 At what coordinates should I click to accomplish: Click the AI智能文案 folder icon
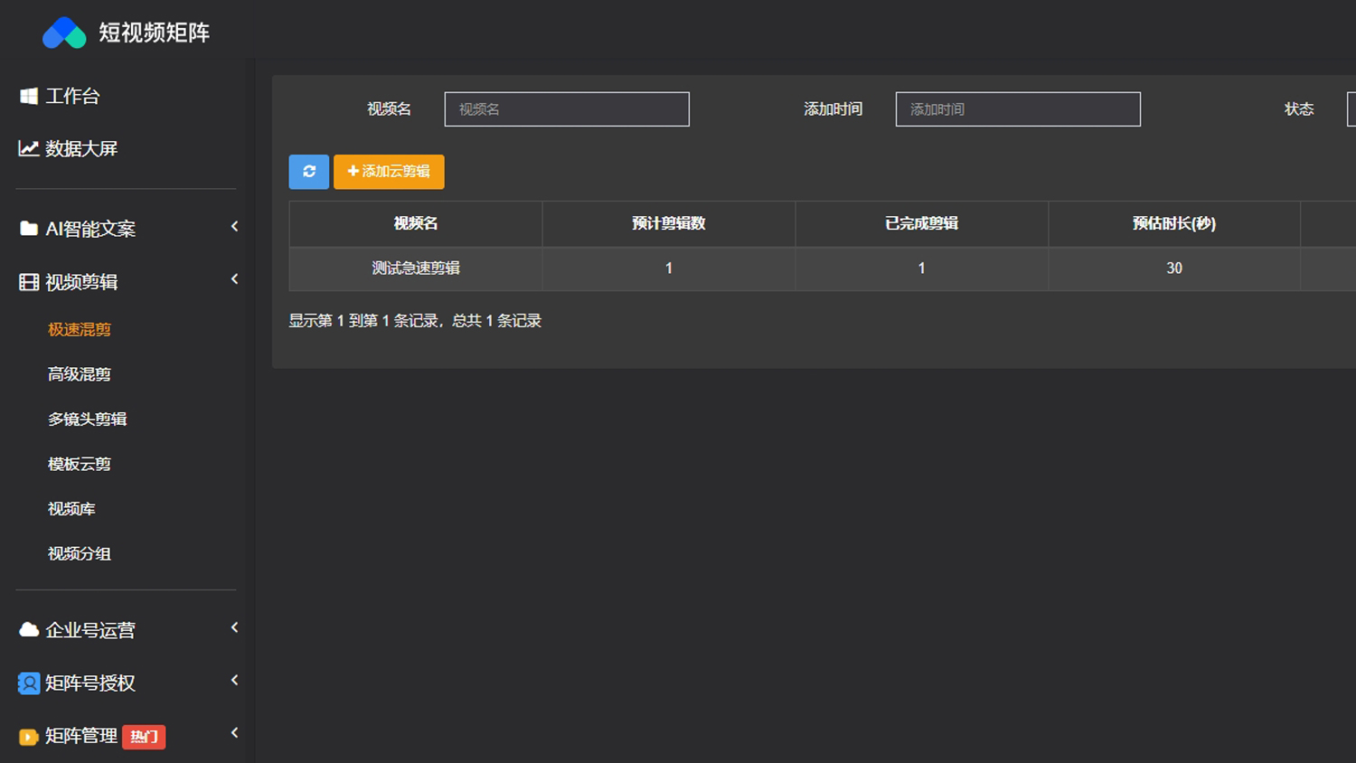tap(29, 229)
